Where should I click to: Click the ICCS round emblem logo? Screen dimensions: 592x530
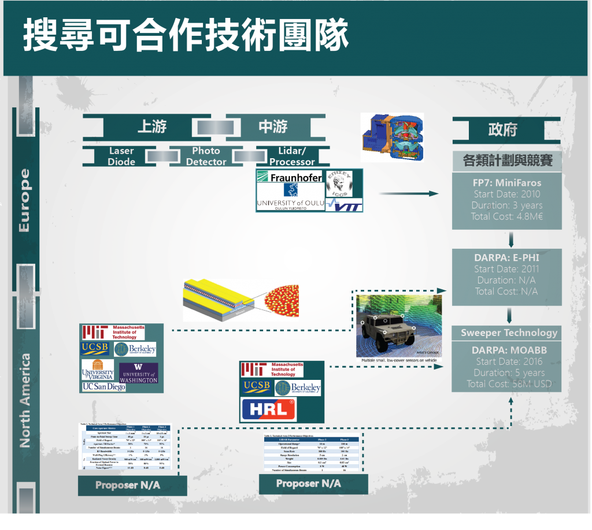(x=339, y=184)
